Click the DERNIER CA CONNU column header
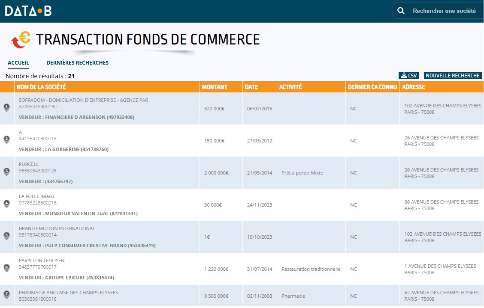Image resolution: width=484 pixels, height=308 pixels. pos(372,87)
